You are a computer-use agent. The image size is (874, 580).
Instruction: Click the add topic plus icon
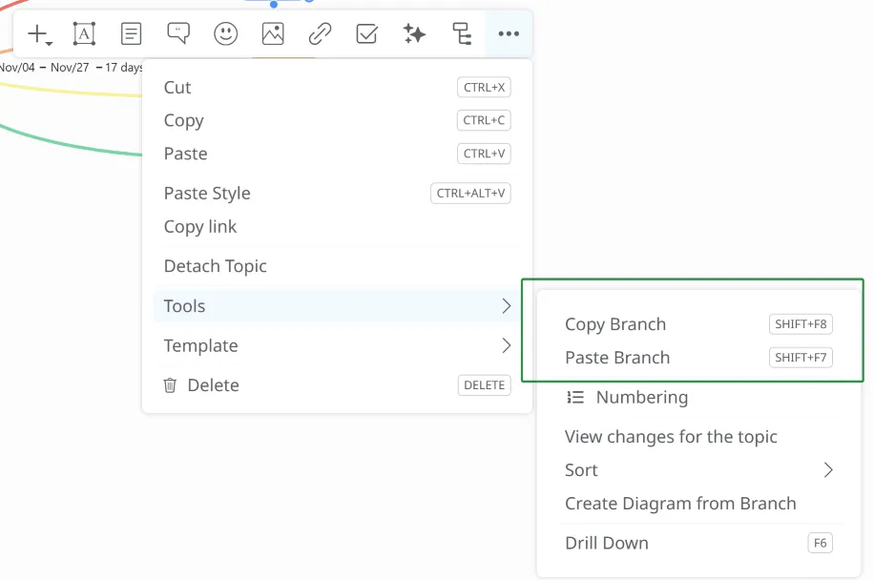pyautogui.click(x=38, y=34)
